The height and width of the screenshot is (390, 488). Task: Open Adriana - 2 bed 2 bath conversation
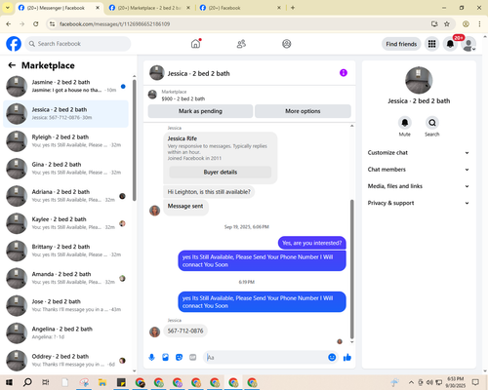pos(65,196)
